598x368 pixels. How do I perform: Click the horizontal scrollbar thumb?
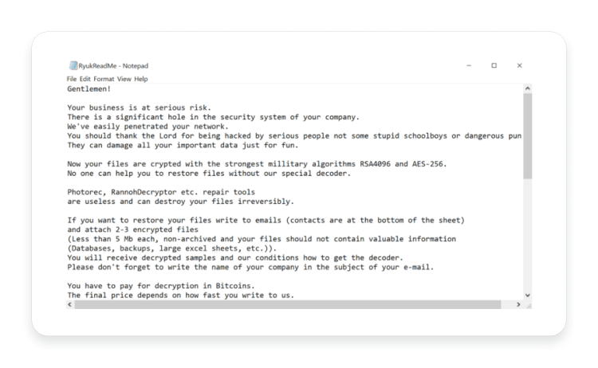(288, 304)
